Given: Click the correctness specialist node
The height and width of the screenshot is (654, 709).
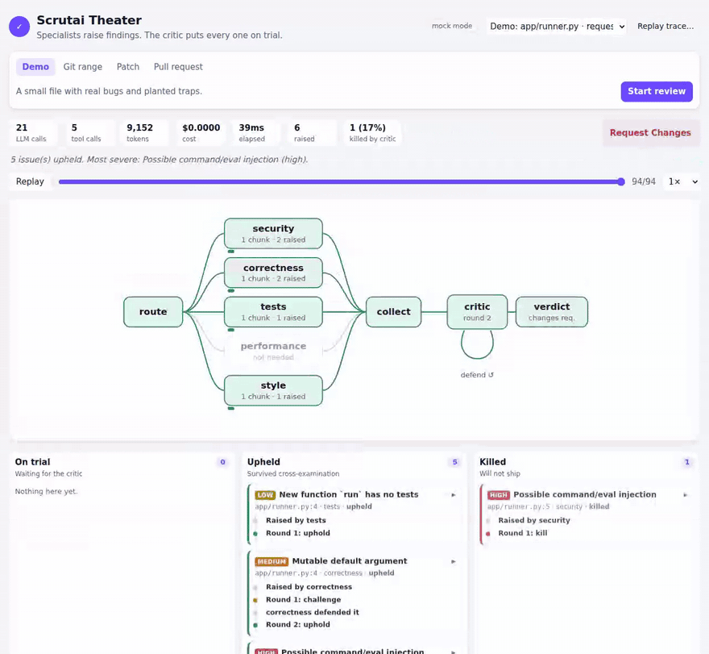Looking at the screenshot, I should pos(273,273).
